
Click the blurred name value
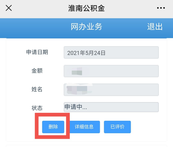(x=79, y=89)
